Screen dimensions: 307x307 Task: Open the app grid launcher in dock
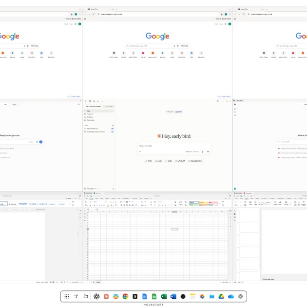(x=67, y=296)
